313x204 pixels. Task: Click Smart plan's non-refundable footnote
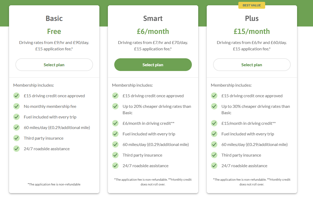(153, 182)
